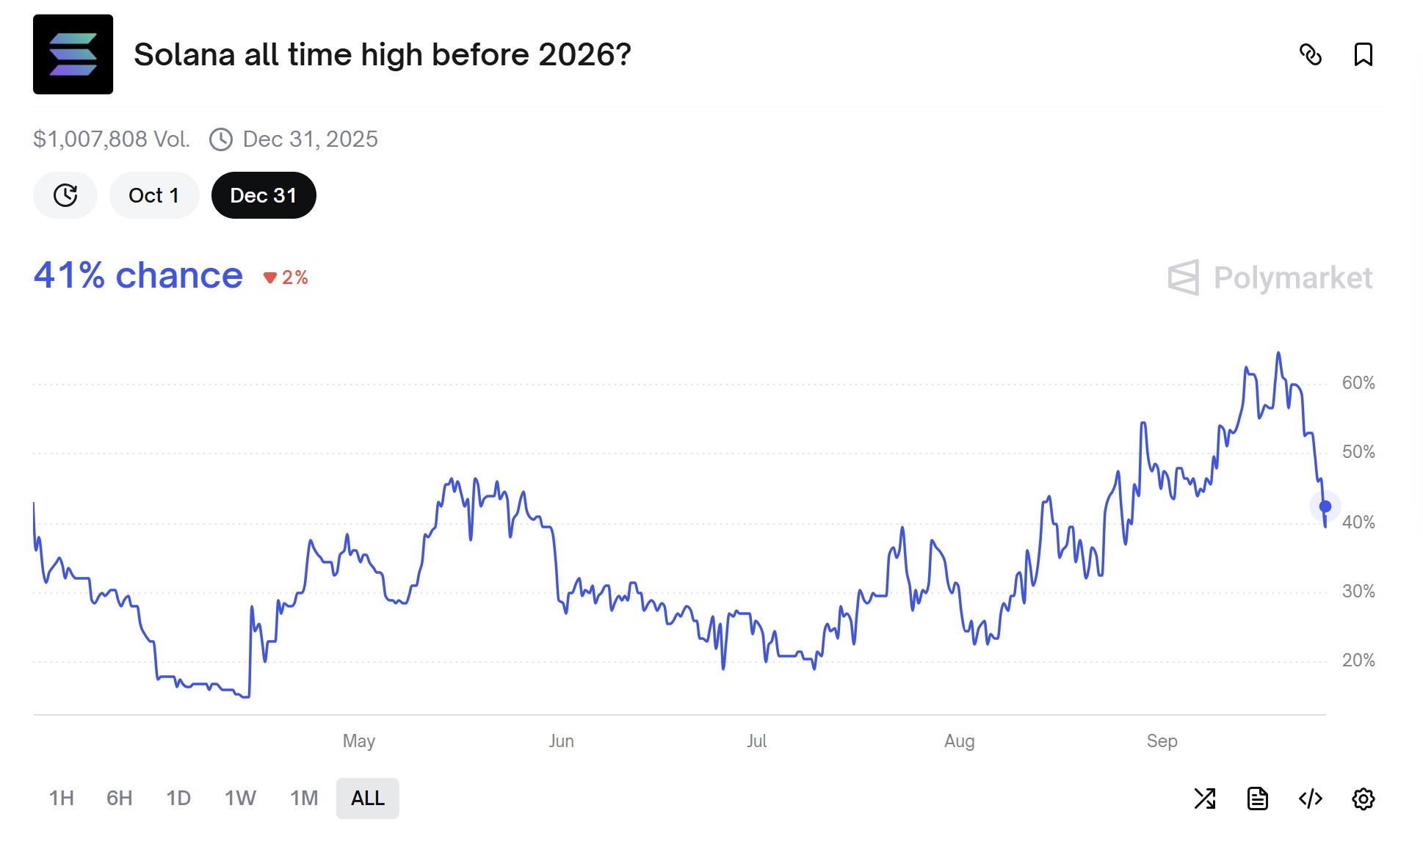Click the market title heading
The image size is (1423, 844).
[x=383, y=54]
